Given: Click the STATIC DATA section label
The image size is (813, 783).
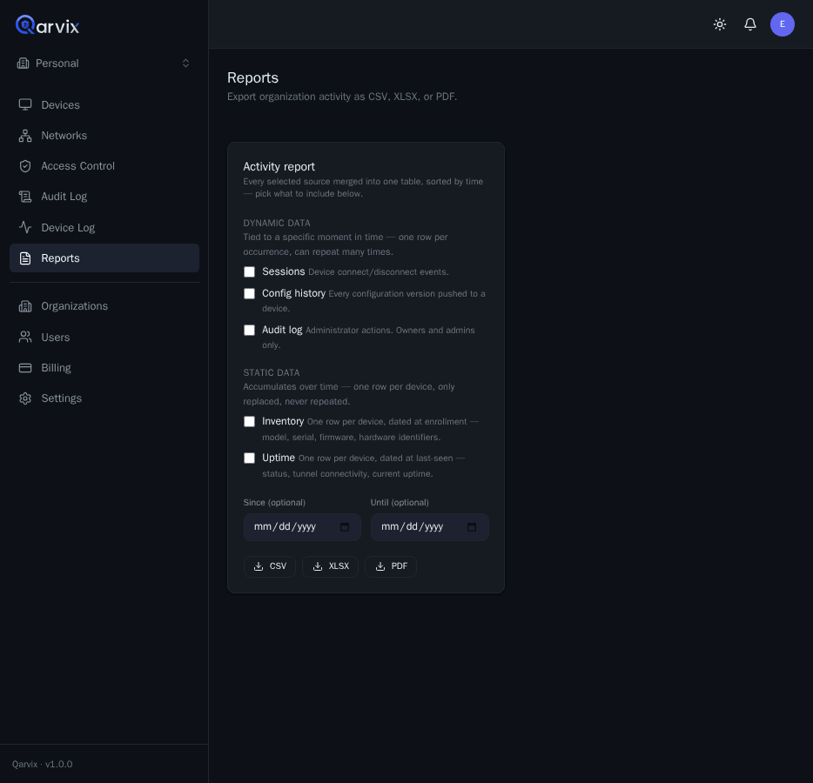Looking at the screenshot, I should [x=272, y=372].
